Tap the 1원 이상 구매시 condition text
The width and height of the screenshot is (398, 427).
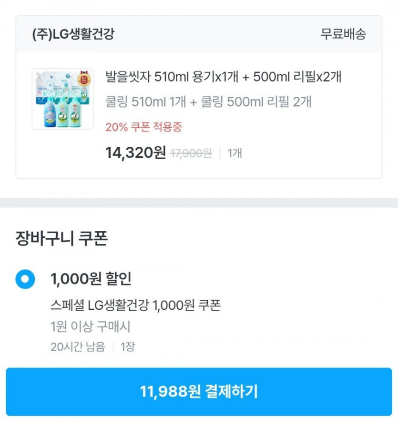pos(91,327)
